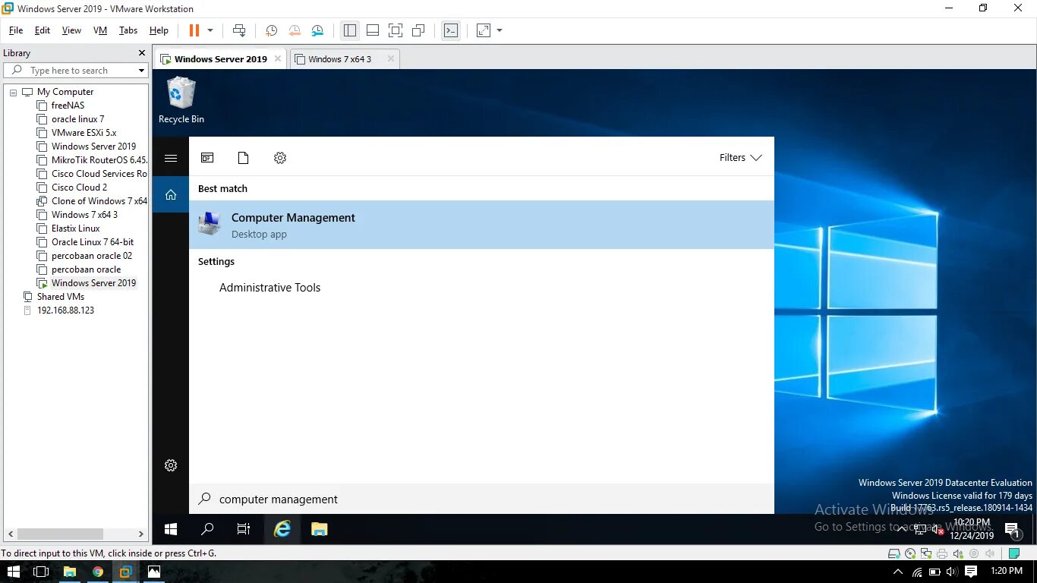Open Task View in guest taskbar

(x=244, y=529)
